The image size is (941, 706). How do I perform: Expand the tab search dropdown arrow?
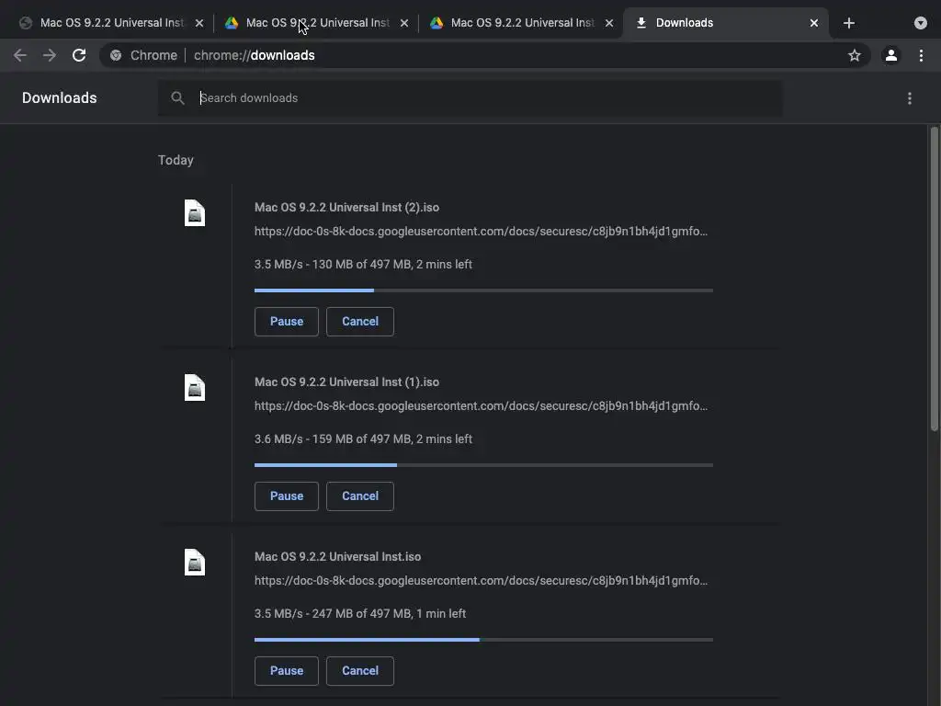tap(921, 23)
